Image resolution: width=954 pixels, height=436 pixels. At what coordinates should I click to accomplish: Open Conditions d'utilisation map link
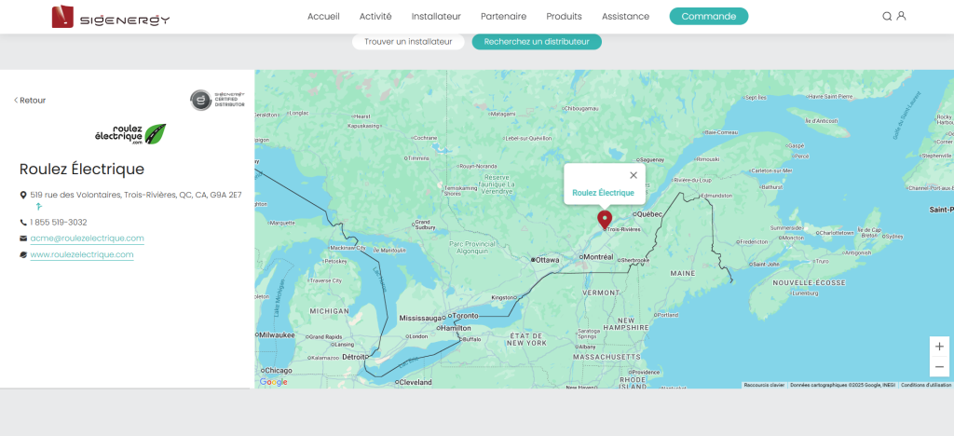click(x=926, y=385)
